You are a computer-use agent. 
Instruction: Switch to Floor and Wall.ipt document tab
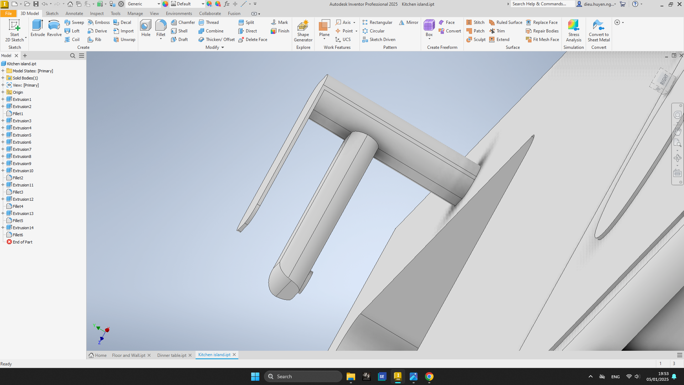click(129, 355)
